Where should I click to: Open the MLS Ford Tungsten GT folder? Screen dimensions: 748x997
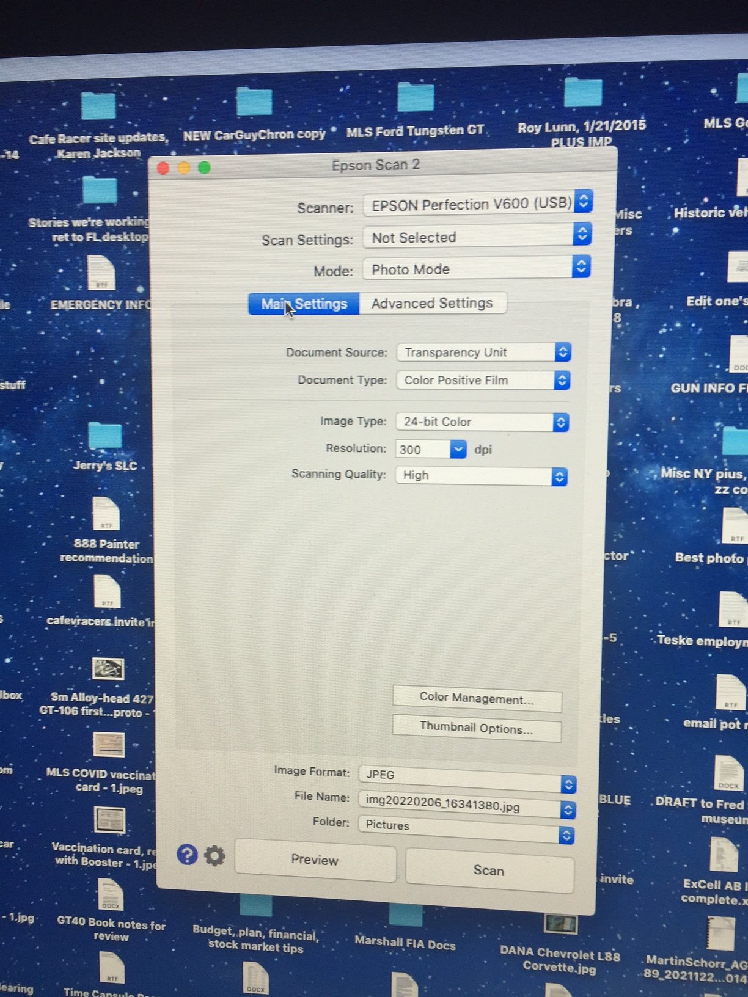[416, 99]
